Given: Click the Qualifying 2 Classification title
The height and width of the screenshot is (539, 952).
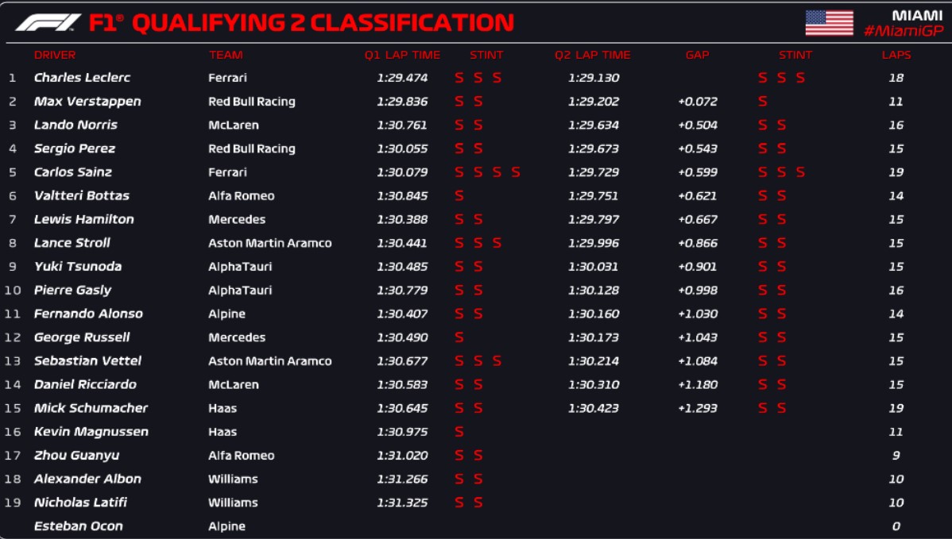Looking at the screenshot, I should [x=323, y=23].
